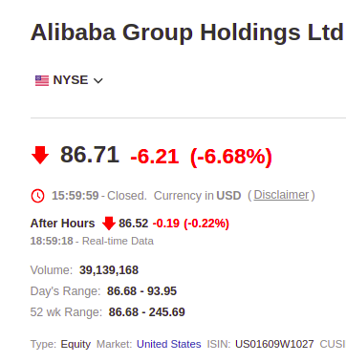Open the NYSE exchange dropdown chevron

pyautogui.click(x=98, y=81)
